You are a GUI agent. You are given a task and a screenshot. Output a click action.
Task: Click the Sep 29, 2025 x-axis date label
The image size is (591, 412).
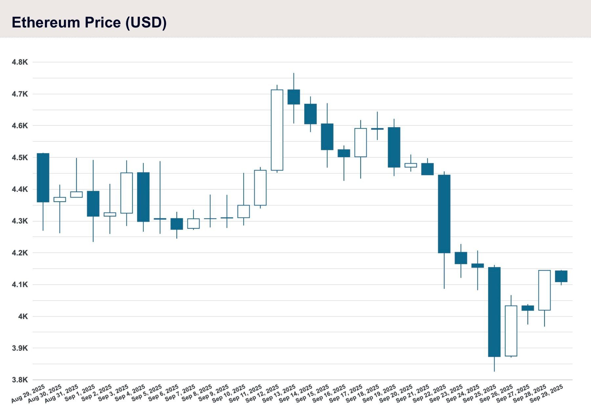click(547, 393)
